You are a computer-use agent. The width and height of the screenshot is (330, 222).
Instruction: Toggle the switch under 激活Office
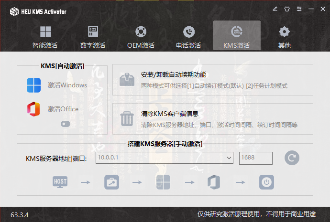66,124
